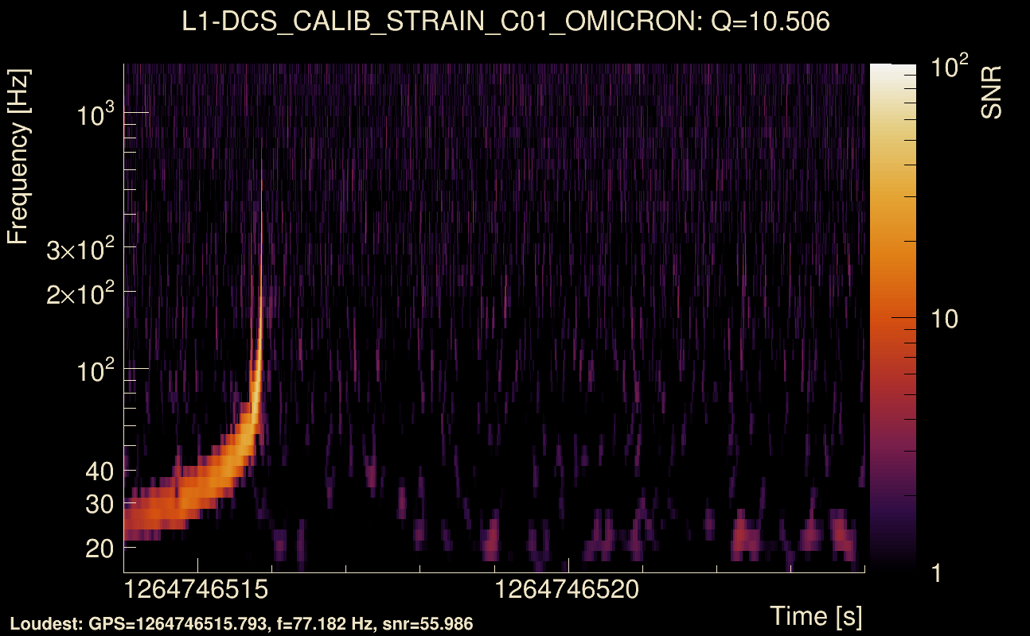Click the 40 Hz tick label
Image resolution: width=1030 pixels, height=636 pixels.
(99, 471)
